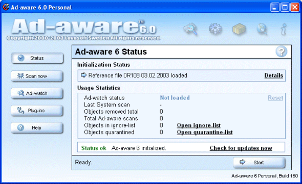Click the Ad-watch status label

click(104, 98)
